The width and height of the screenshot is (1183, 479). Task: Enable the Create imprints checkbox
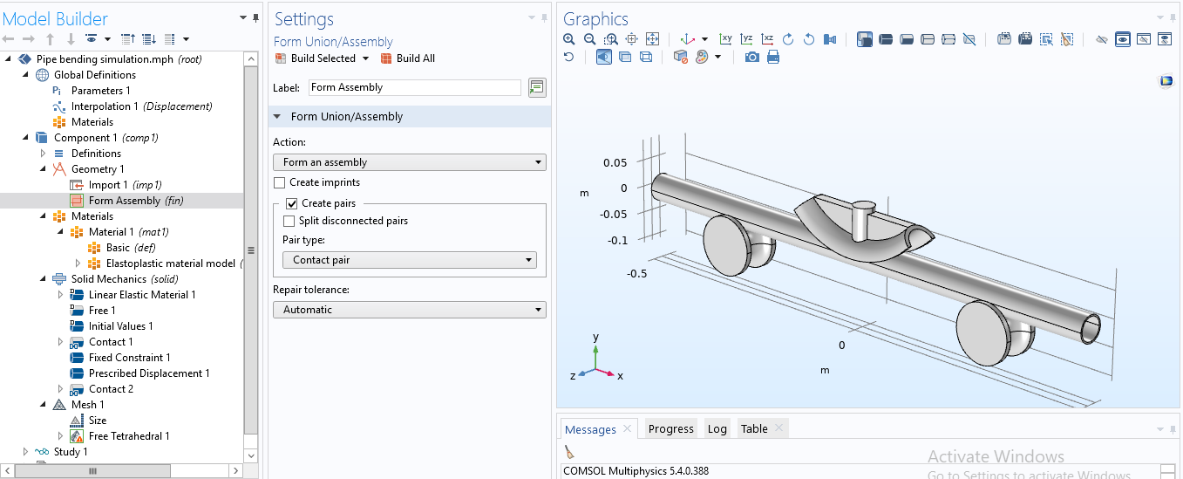pos(280,183)
